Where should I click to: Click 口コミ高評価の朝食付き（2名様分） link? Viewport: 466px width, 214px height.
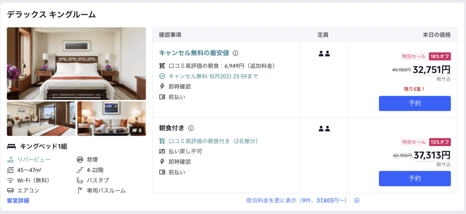tap(213, 141)
